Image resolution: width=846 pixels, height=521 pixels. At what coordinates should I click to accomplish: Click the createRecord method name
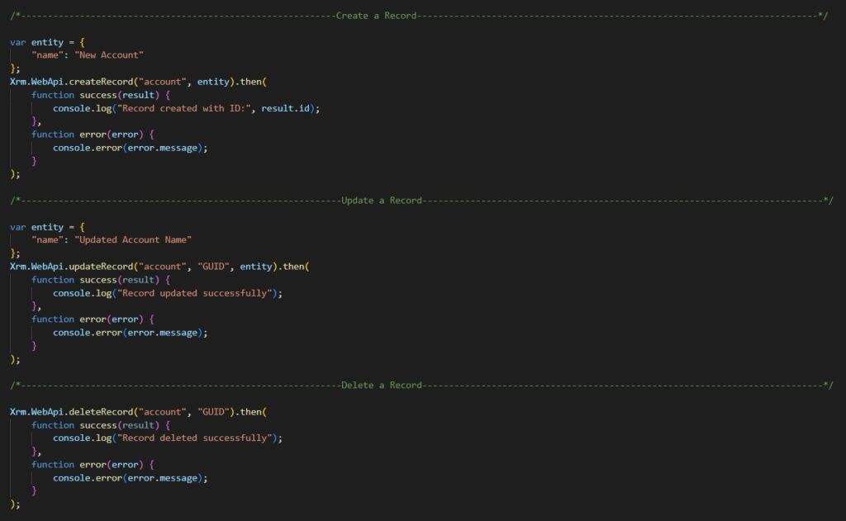101,82
